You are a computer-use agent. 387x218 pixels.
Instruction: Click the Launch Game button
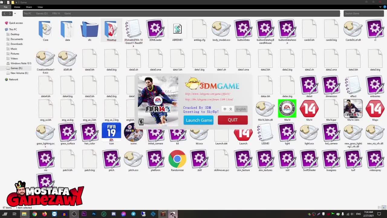pos(199,120)
